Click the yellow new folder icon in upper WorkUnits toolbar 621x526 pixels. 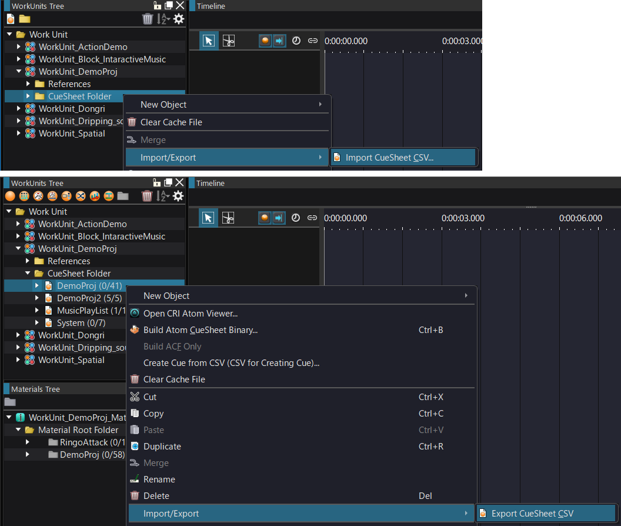(25, 19)
